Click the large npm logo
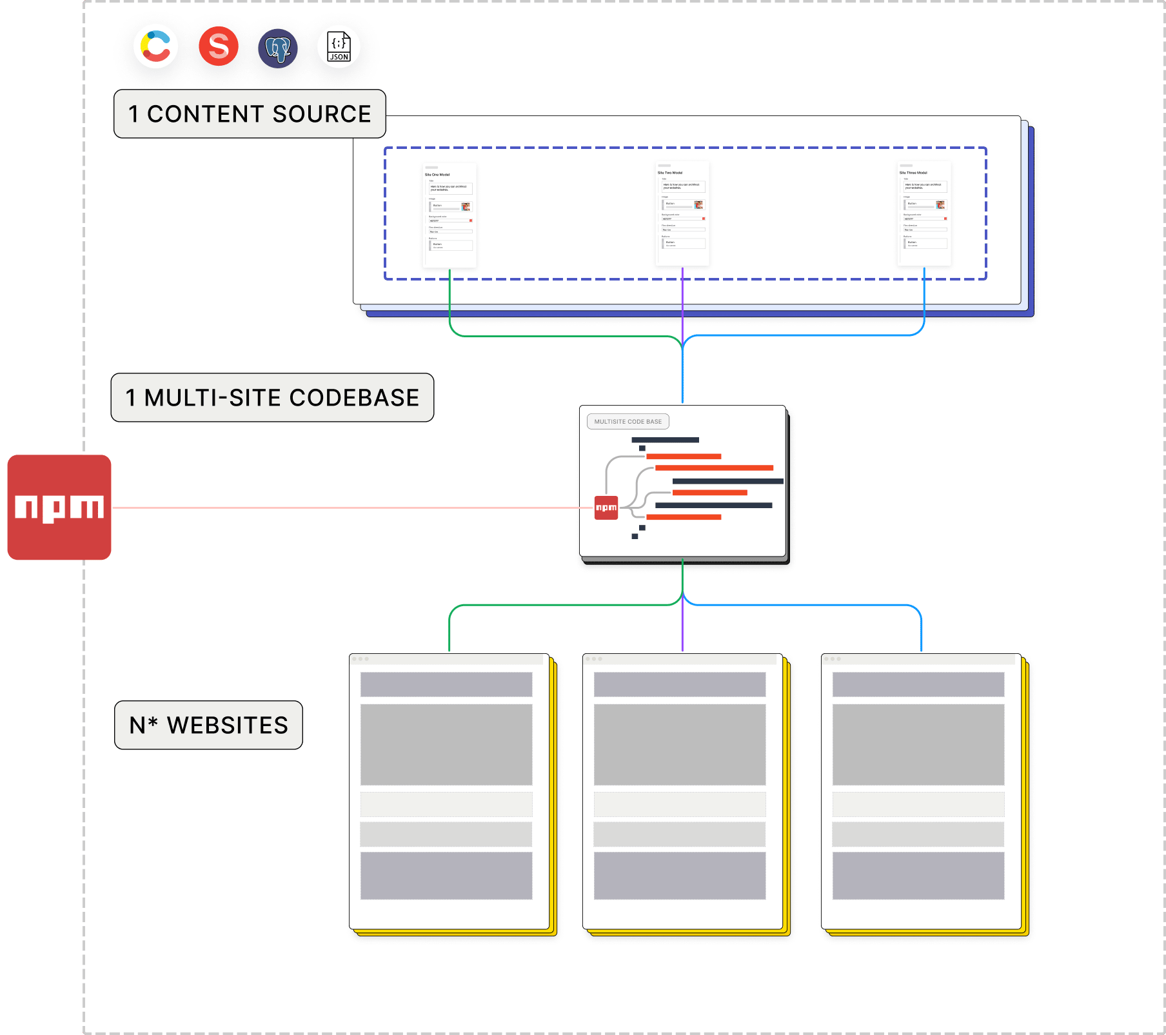The image size is (1166, 1035). [x=59, y=508]
